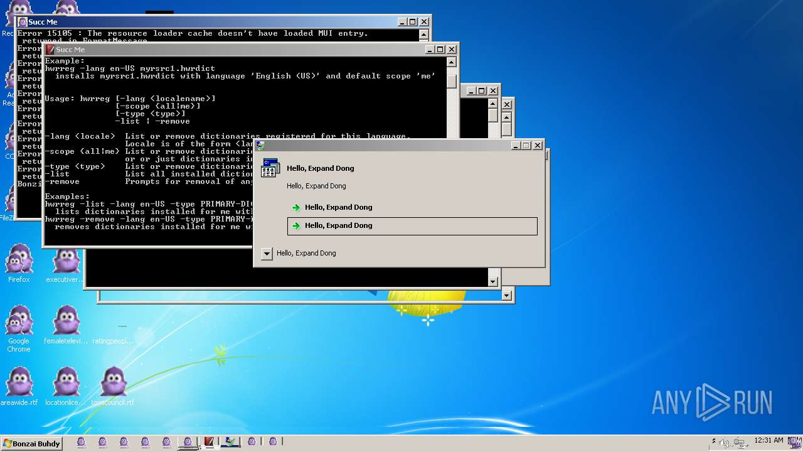Choose the highlighted second Hello, Expand Dong link
The height and width of the screenshot is (452, 803).
(412, 225)
